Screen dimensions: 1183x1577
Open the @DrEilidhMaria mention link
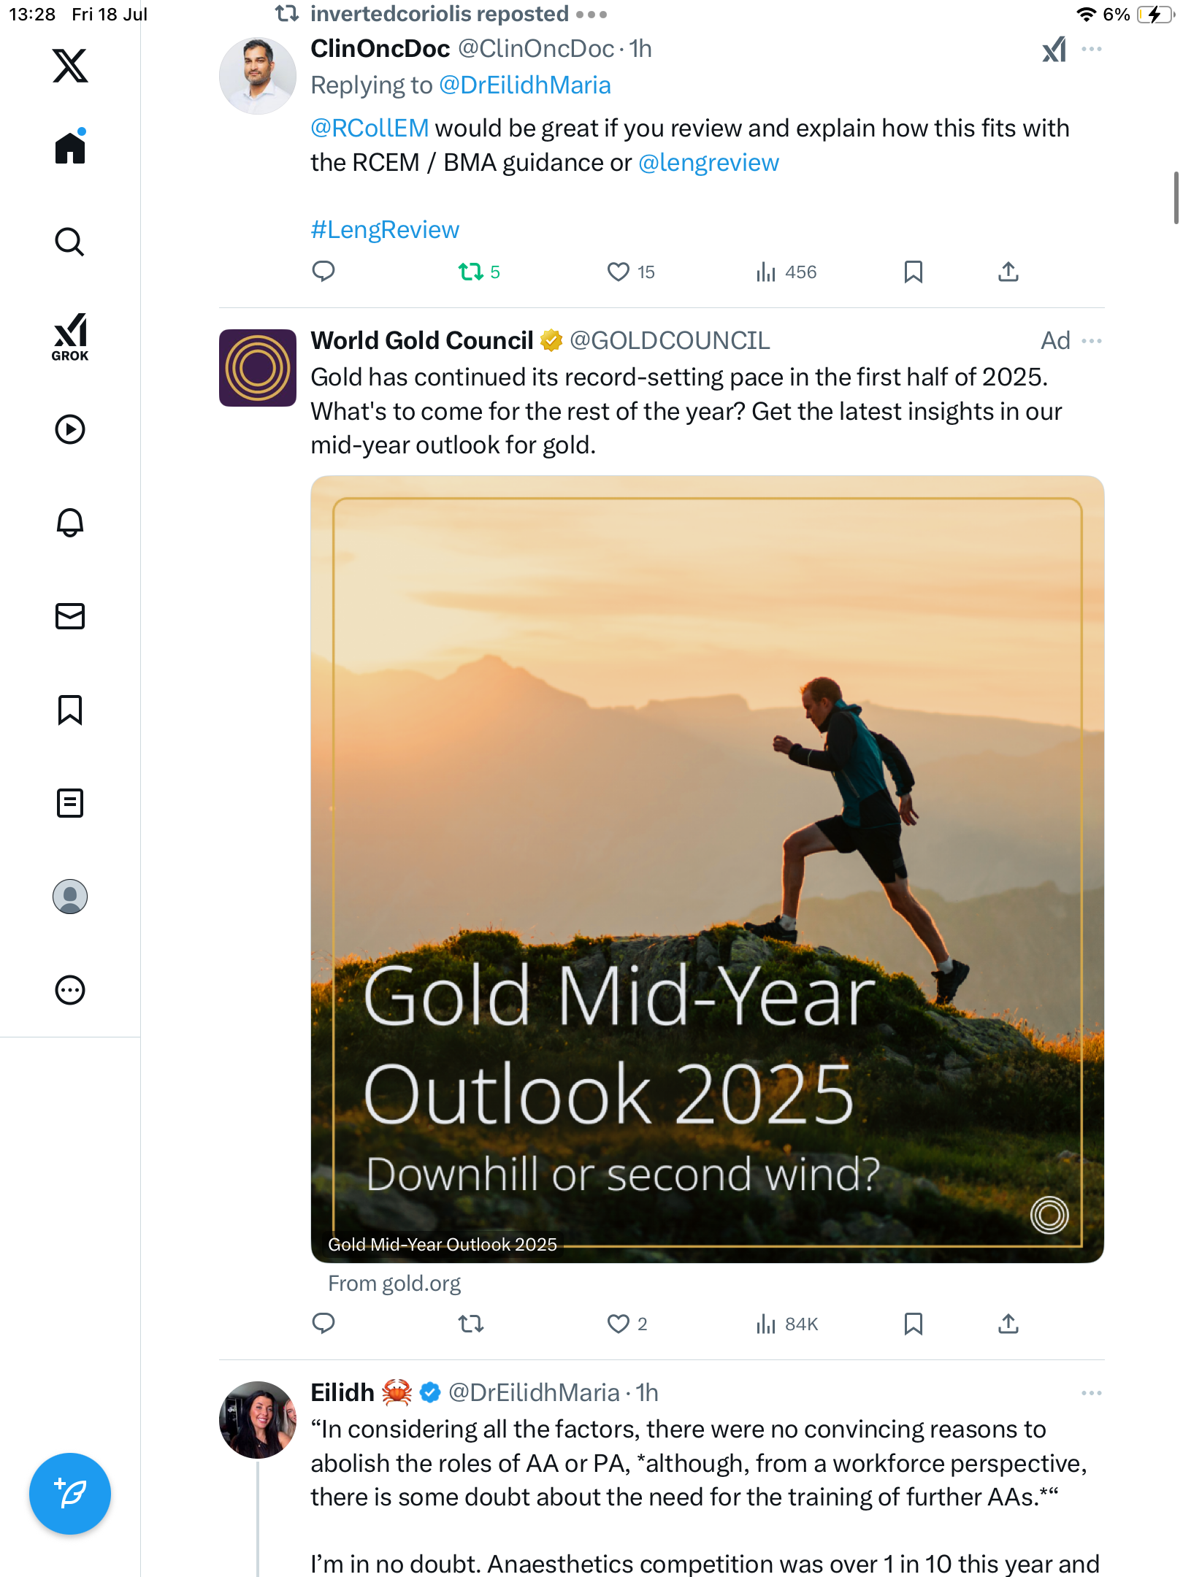tap(525, 85)
